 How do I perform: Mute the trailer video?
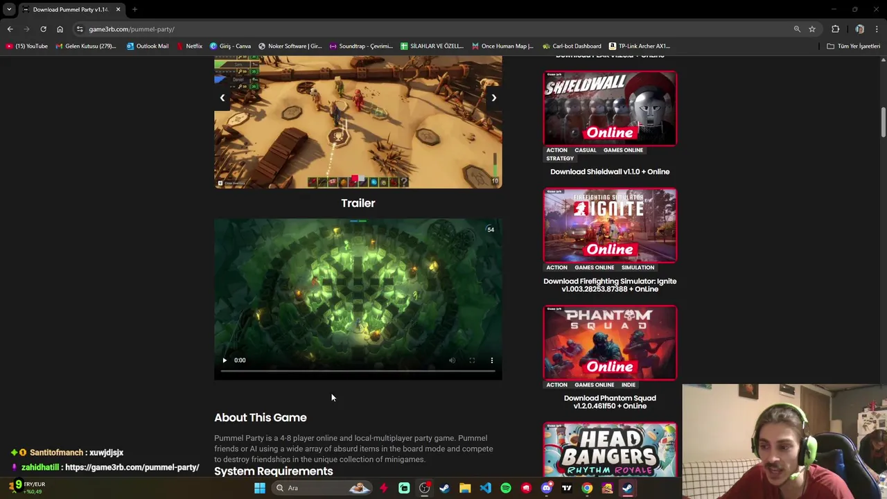[x=452, y=360]
